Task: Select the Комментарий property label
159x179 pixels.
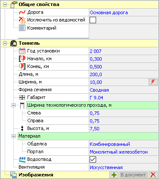Action: point(42,28)
